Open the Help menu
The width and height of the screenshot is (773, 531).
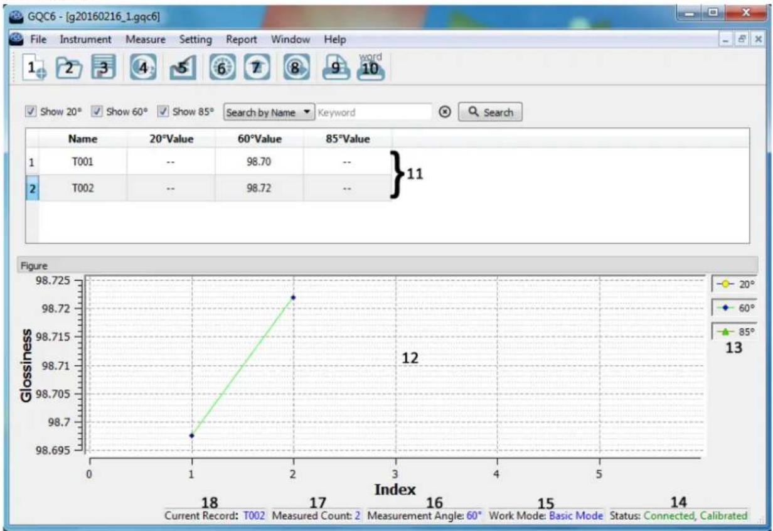(335, 39)
